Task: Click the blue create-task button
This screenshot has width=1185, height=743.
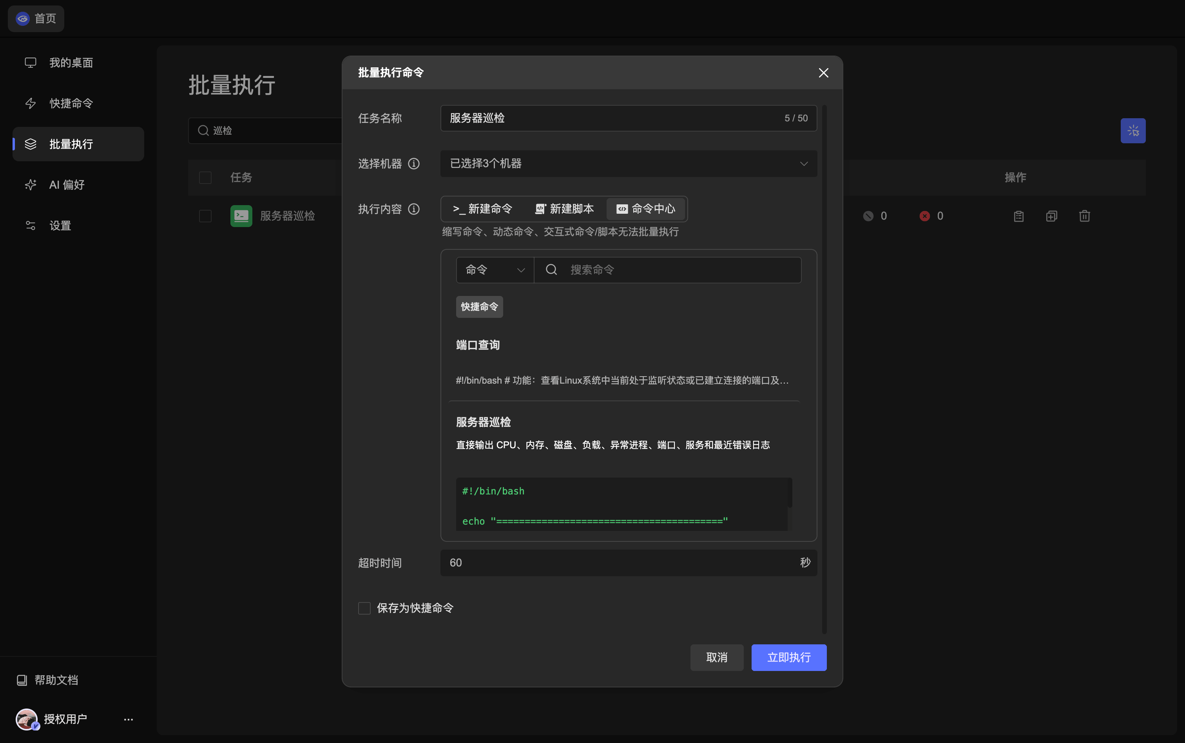Action: pyautogui.click(x=1133, y=131)
